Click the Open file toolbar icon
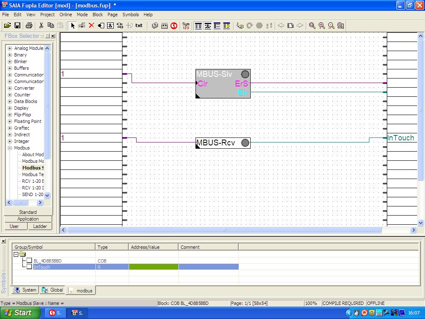 point(7,25)
